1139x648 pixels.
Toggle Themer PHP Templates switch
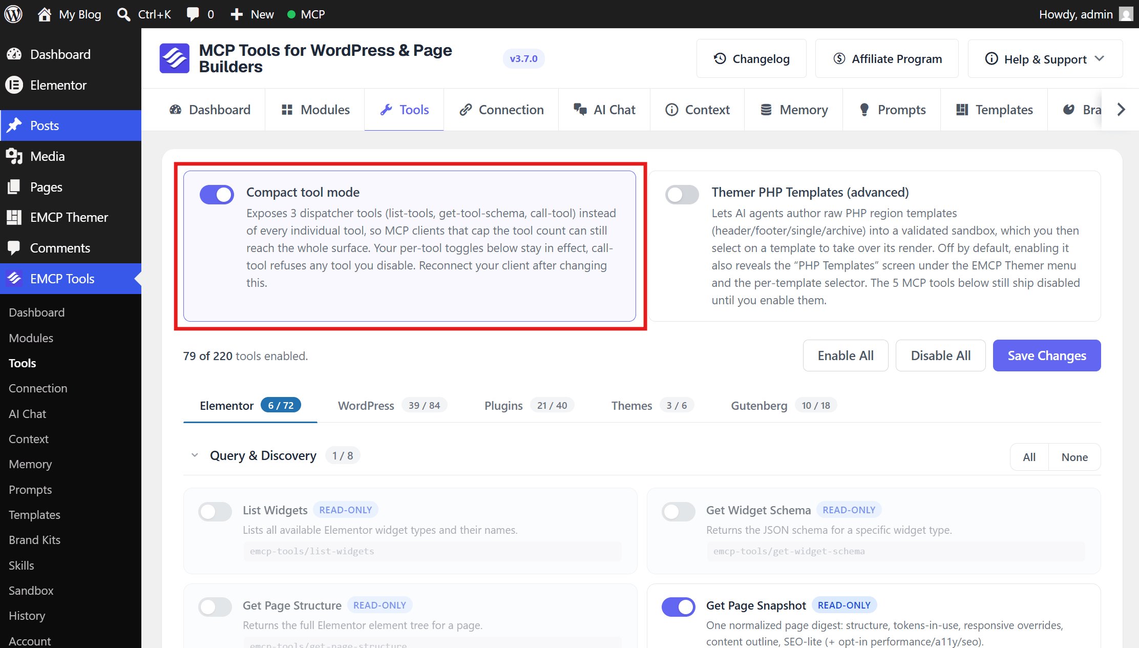(x=682, y=195)
